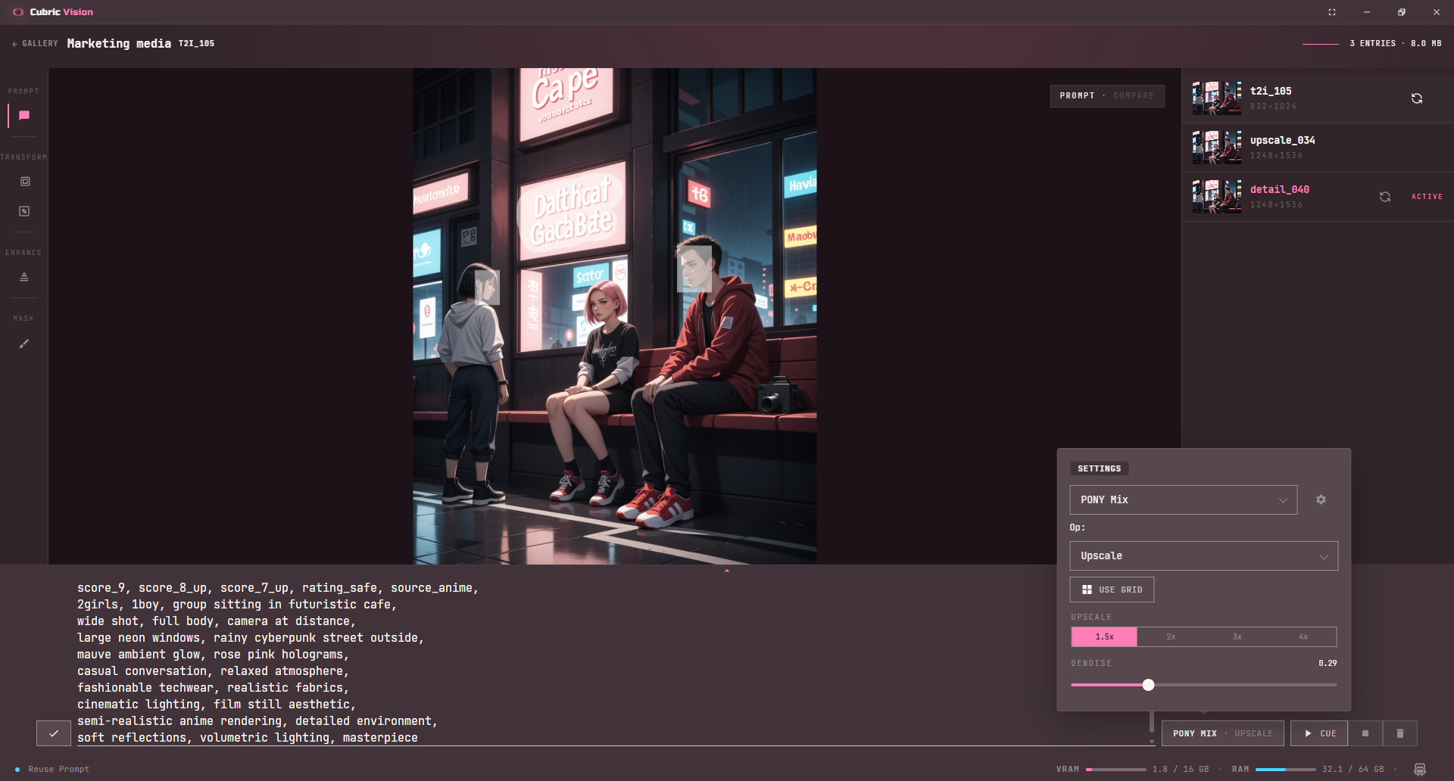
Task: Click the RAM usage bar
Action: click(x=1285, y=769)
